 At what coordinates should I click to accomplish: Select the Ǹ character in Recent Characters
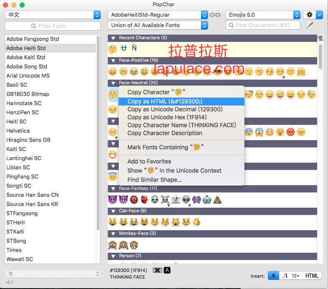pyautogui.click(x=134, y=48)
